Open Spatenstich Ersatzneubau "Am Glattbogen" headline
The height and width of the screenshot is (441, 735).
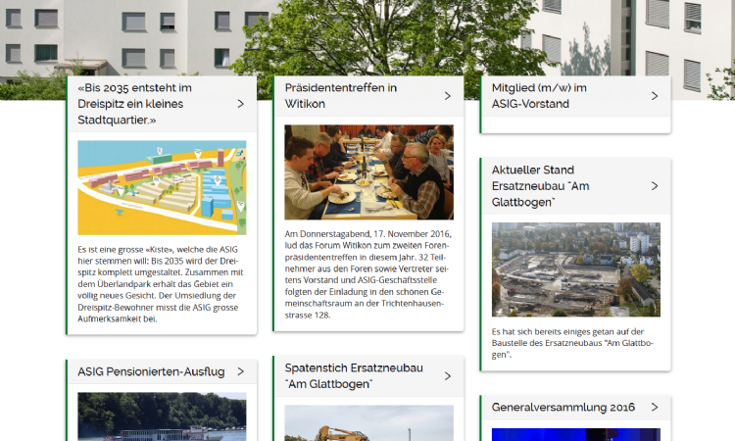tap(354, 376)
